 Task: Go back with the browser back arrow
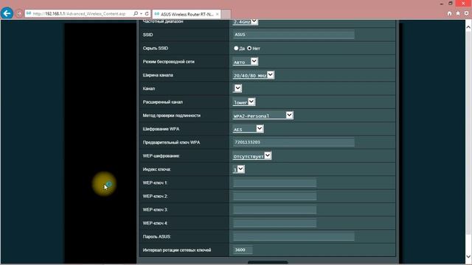tap(7, 13)
